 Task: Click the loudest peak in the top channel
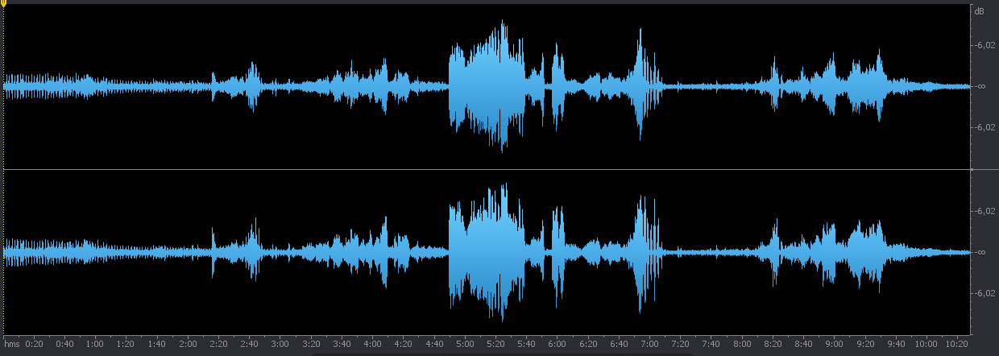[504, 23]
